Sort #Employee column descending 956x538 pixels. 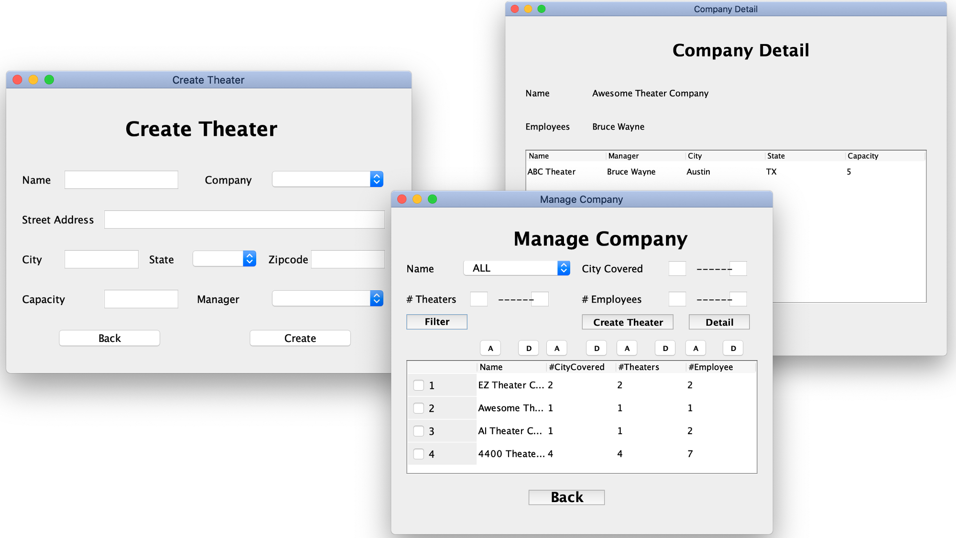coord(733,348)
